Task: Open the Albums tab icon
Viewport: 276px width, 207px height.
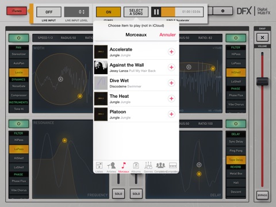Action: click(136, 167)
